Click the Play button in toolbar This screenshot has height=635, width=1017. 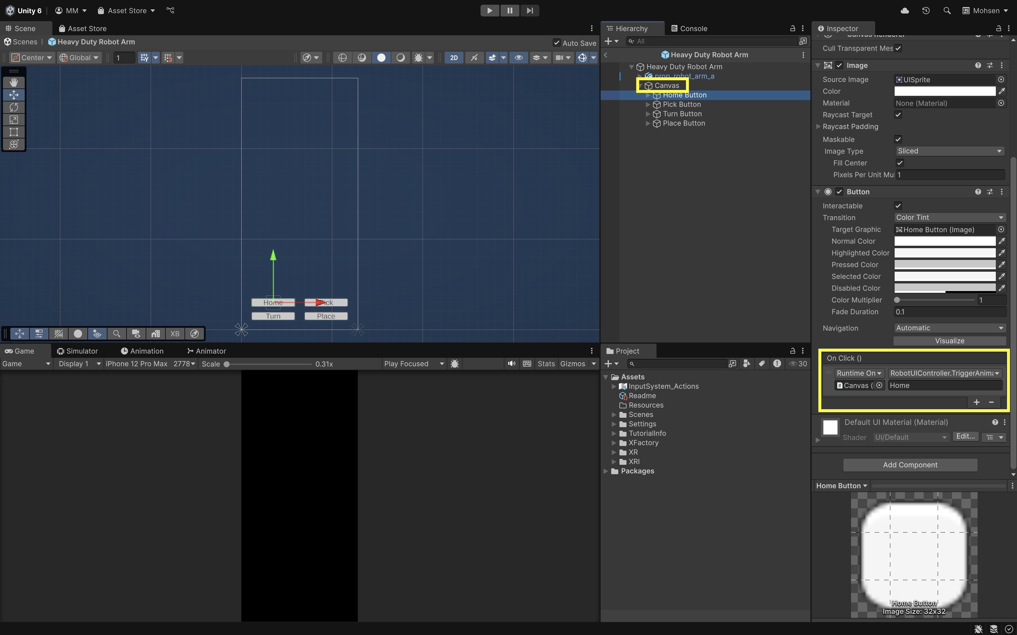pos(490,11)
